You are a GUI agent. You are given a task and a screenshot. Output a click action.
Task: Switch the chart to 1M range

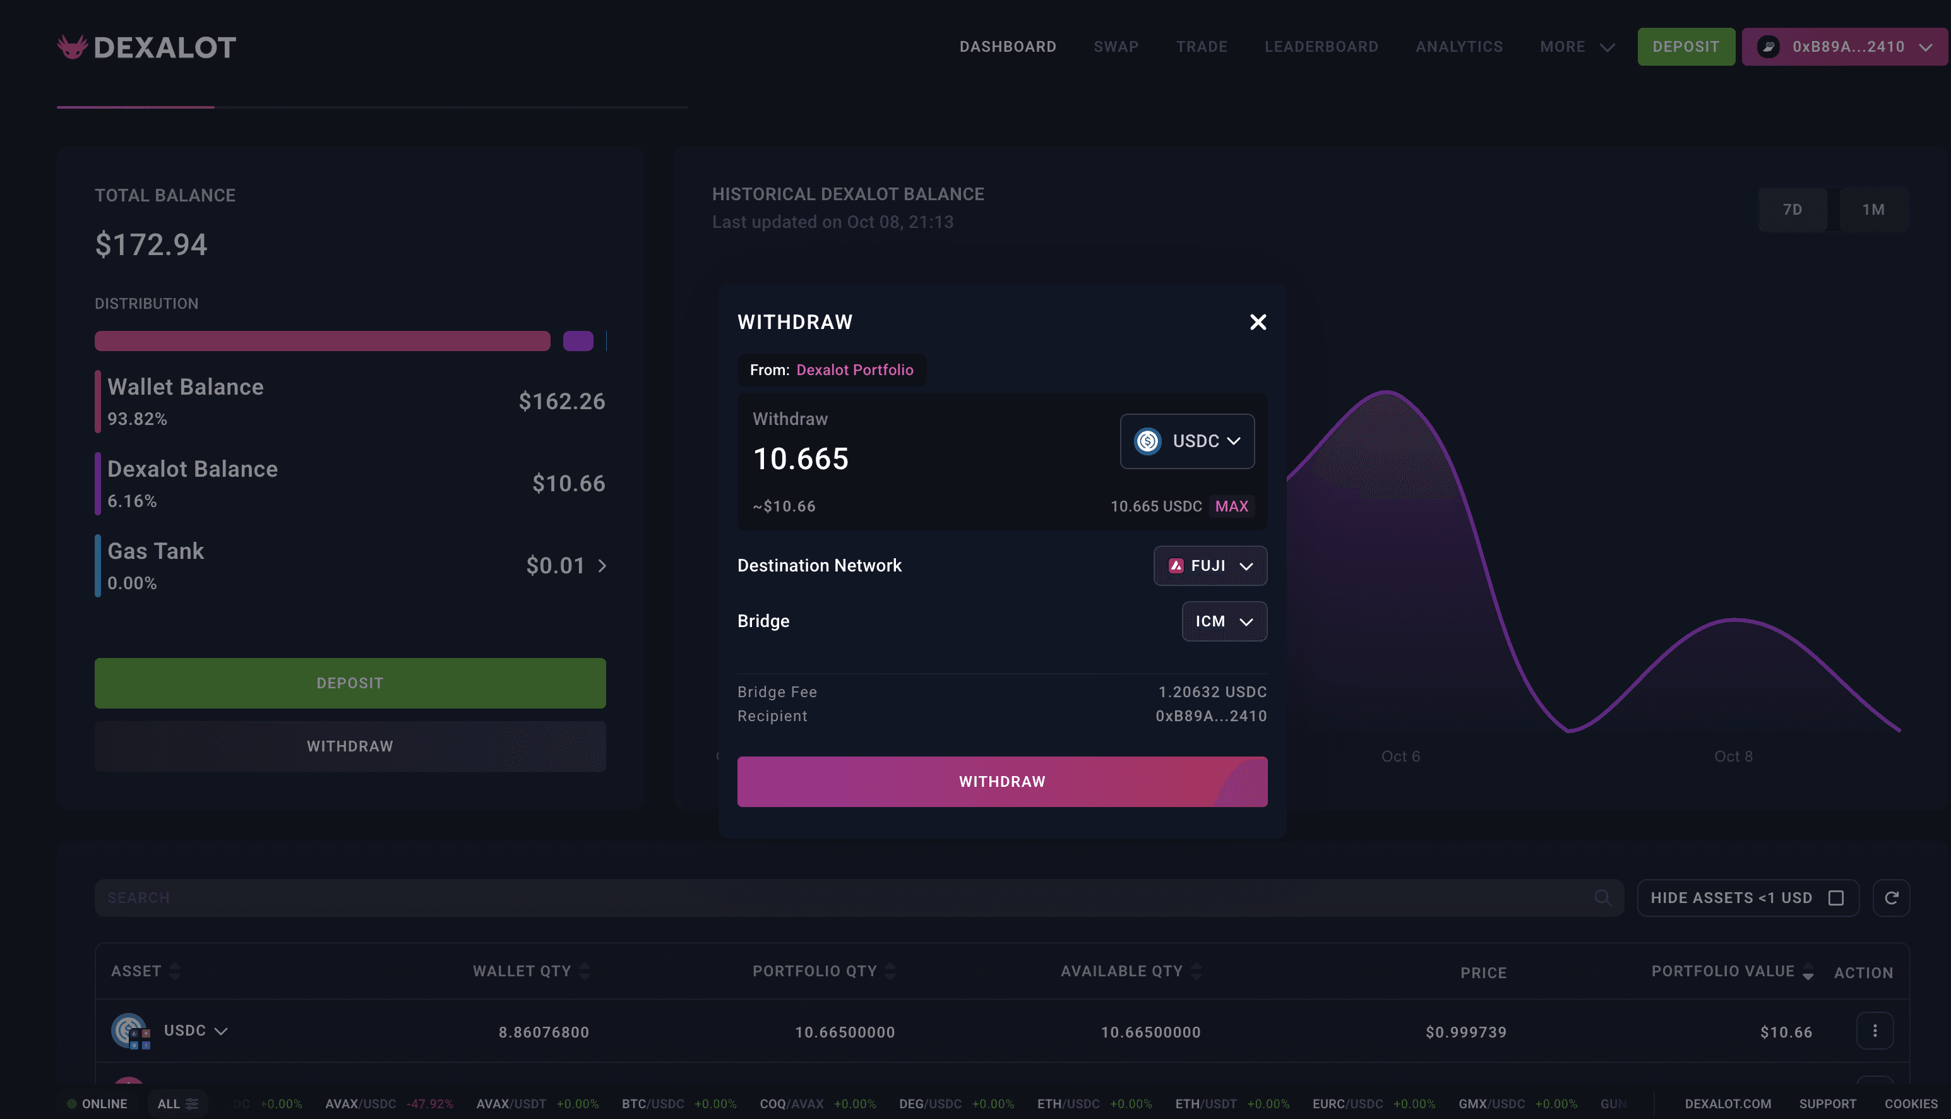[x=1873, y=210]
